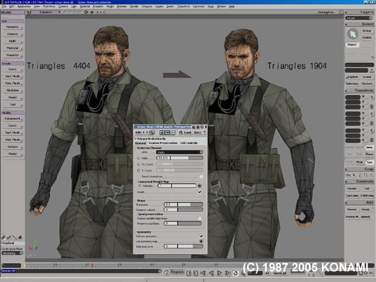
Task: Toggle the loop playback icon
Action: (x=236, y=273)
